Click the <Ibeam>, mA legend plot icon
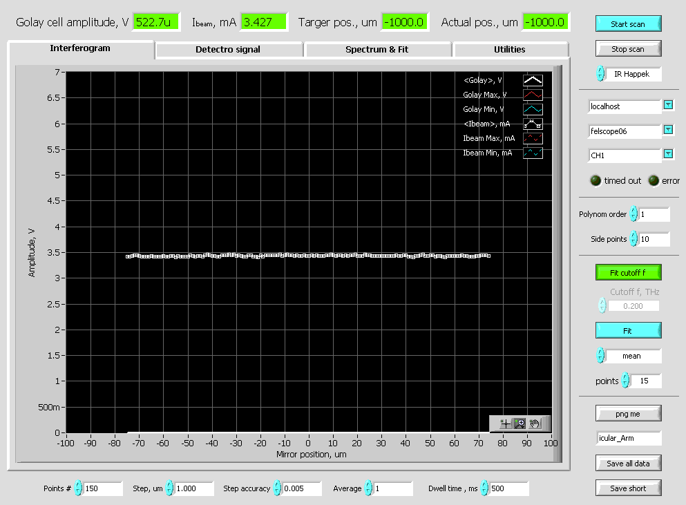Screen dimensions: 686x505 (x=533, y=124)
